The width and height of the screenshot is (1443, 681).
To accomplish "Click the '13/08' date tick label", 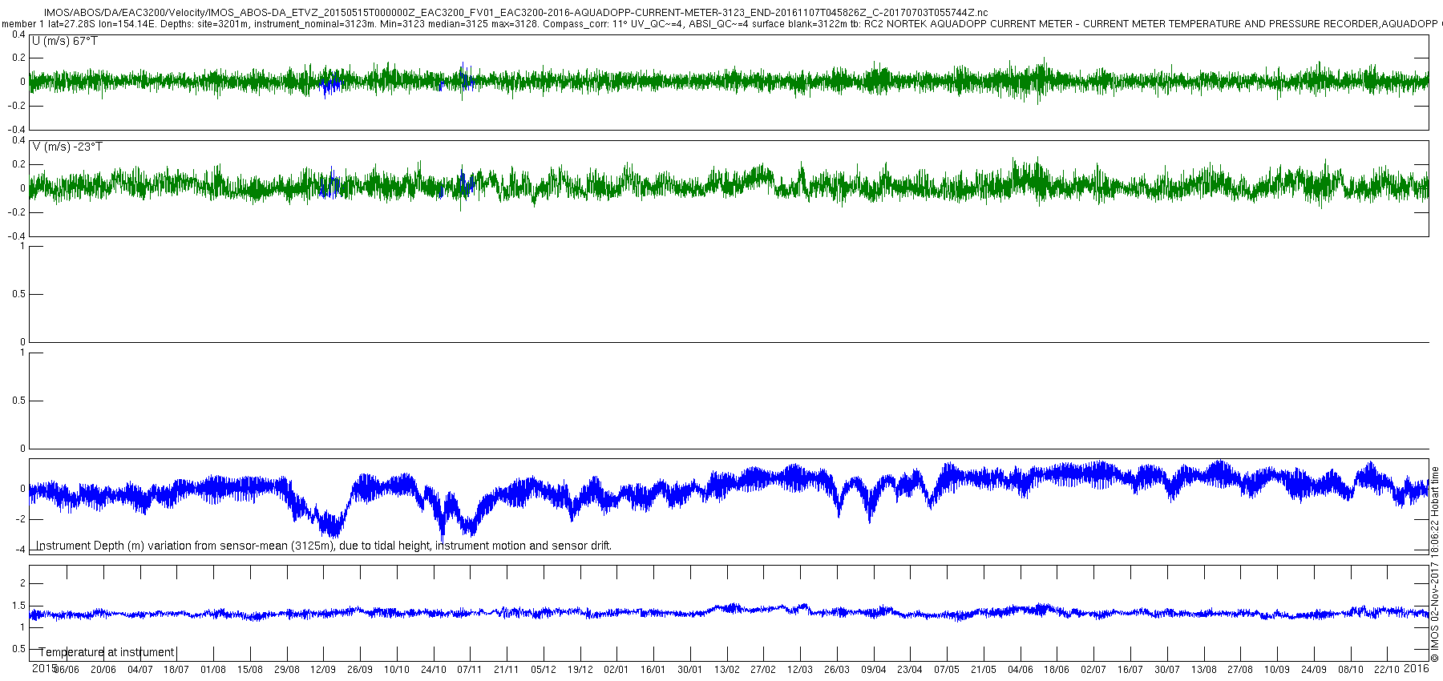I will pyautogui.click(x=1203, y=670).
